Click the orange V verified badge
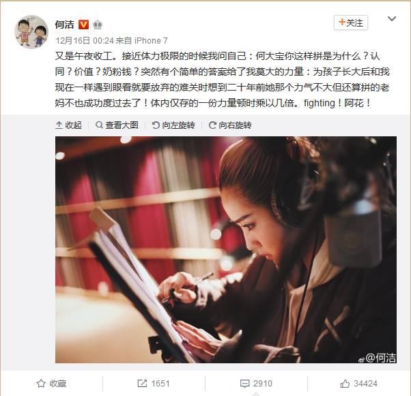The width and height of the screenshot is (411, 396). pos(83,25)
